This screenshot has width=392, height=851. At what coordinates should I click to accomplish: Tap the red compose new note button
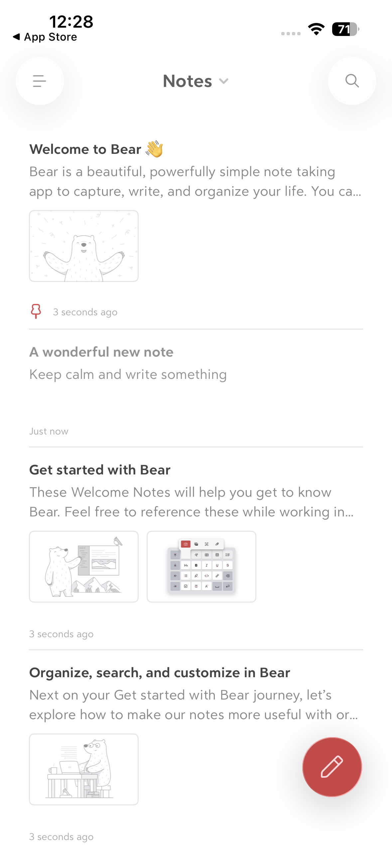[332, 767]
